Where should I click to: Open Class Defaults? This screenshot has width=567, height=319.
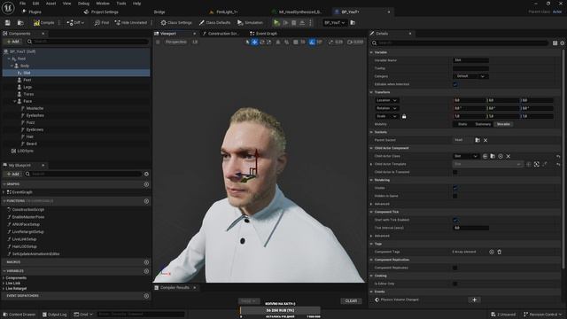(214, 23)
